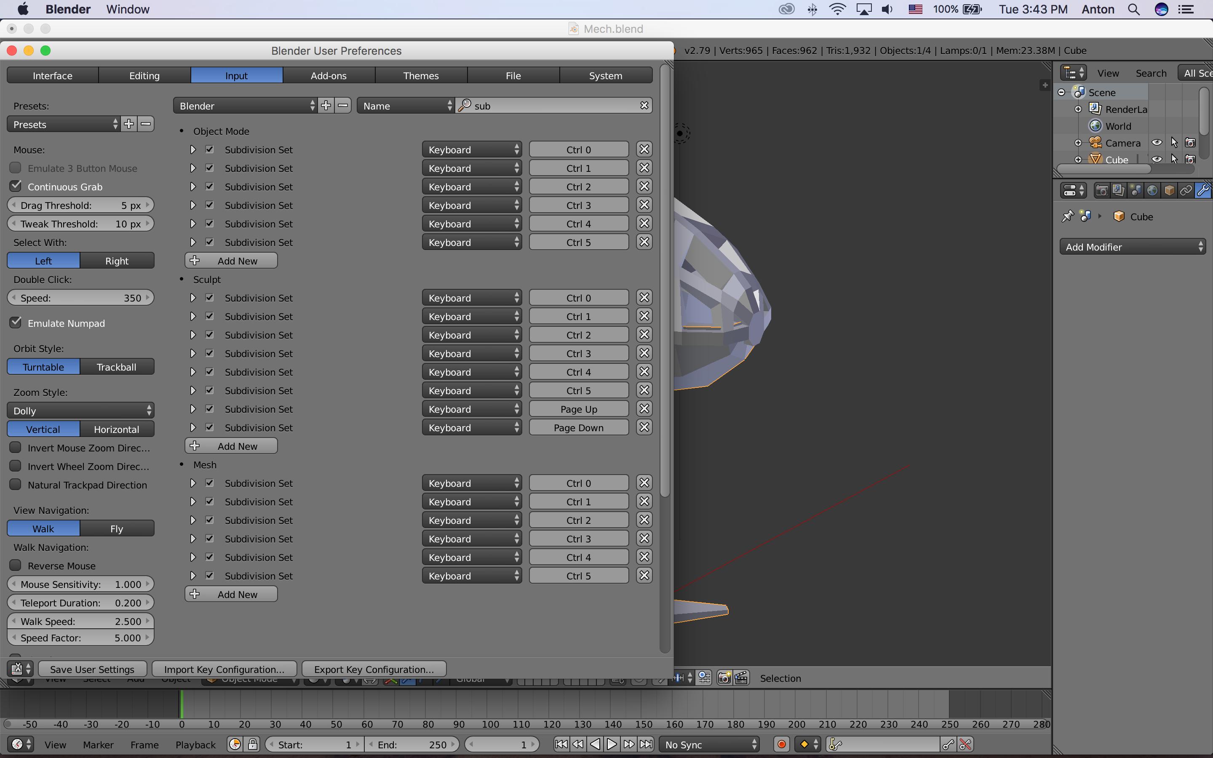This screenshot has height=758, width=1213.
Task: Expand the Object Mode subdivision set entry
Action: click(x=192, y=149)
